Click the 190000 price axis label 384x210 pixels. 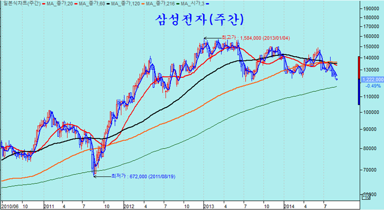coord(372,8)
